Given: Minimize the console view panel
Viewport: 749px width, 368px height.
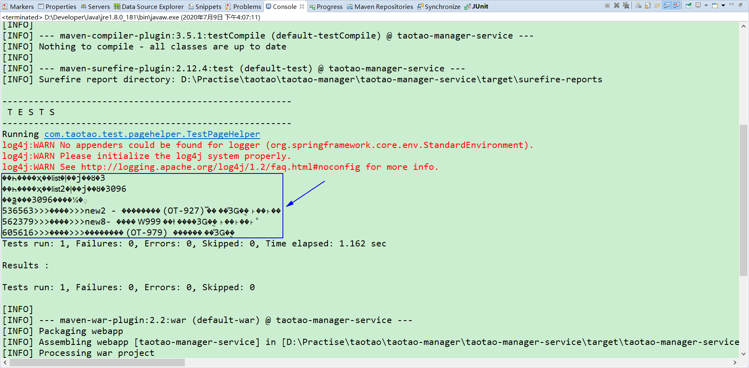Looking at the screenshot, I should pyautogui.click(x=732, y=4).
